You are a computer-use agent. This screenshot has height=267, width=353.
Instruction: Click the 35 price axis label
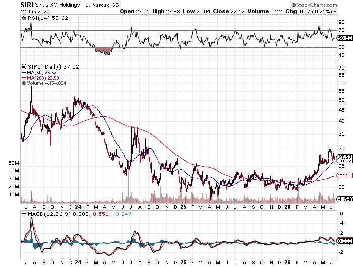[x=341, y=134]
